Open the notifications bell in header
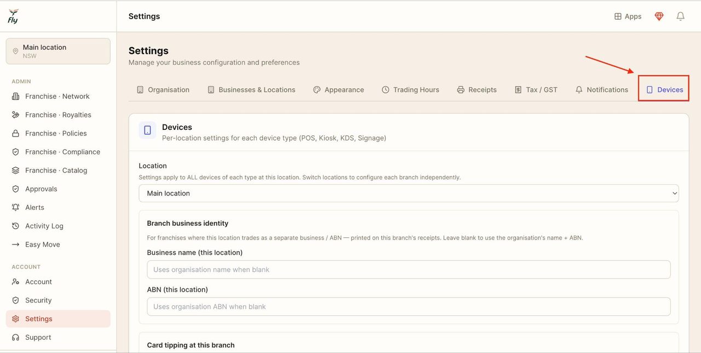 click(x=680, y=16)
